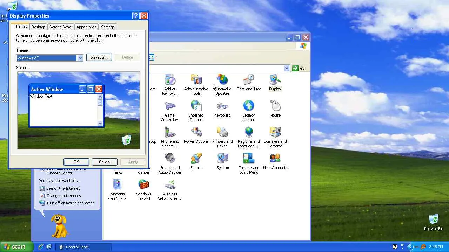Open the Windows CardSpace icon
This screenshot has width=449, height=252.
pos(117,190)
